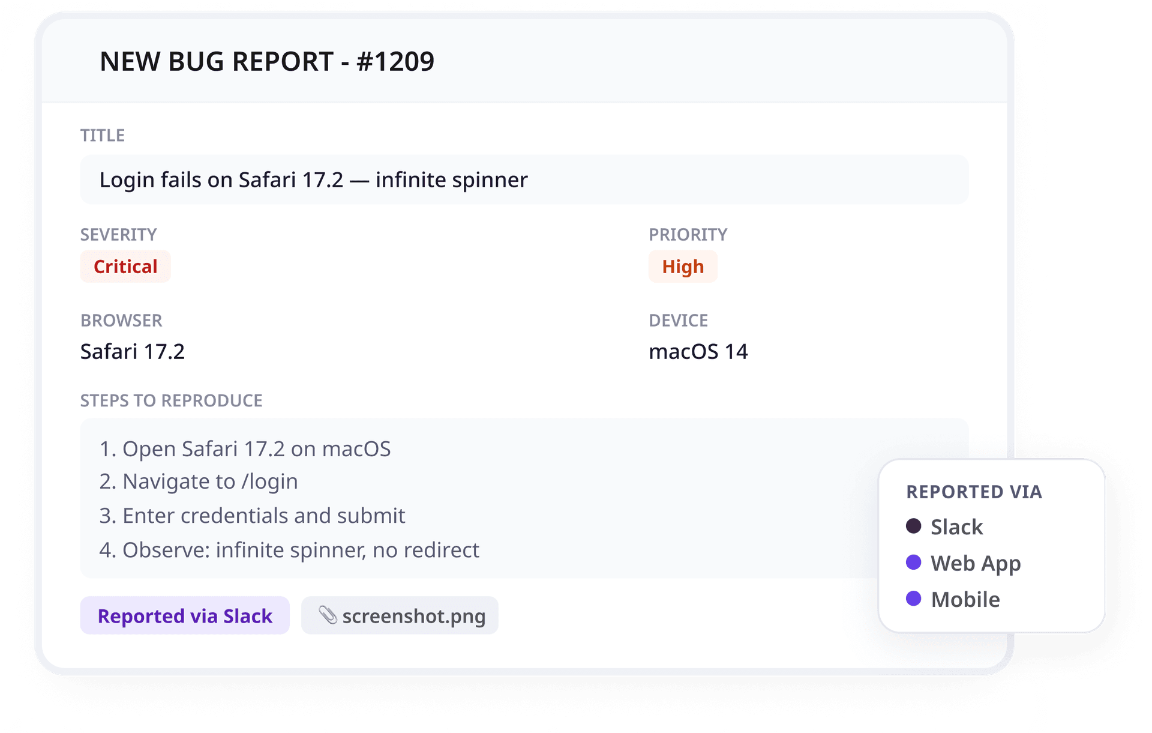
Task: Click step 1 Open Safari 17.2 on macOS
Action: tap(245, 449)
